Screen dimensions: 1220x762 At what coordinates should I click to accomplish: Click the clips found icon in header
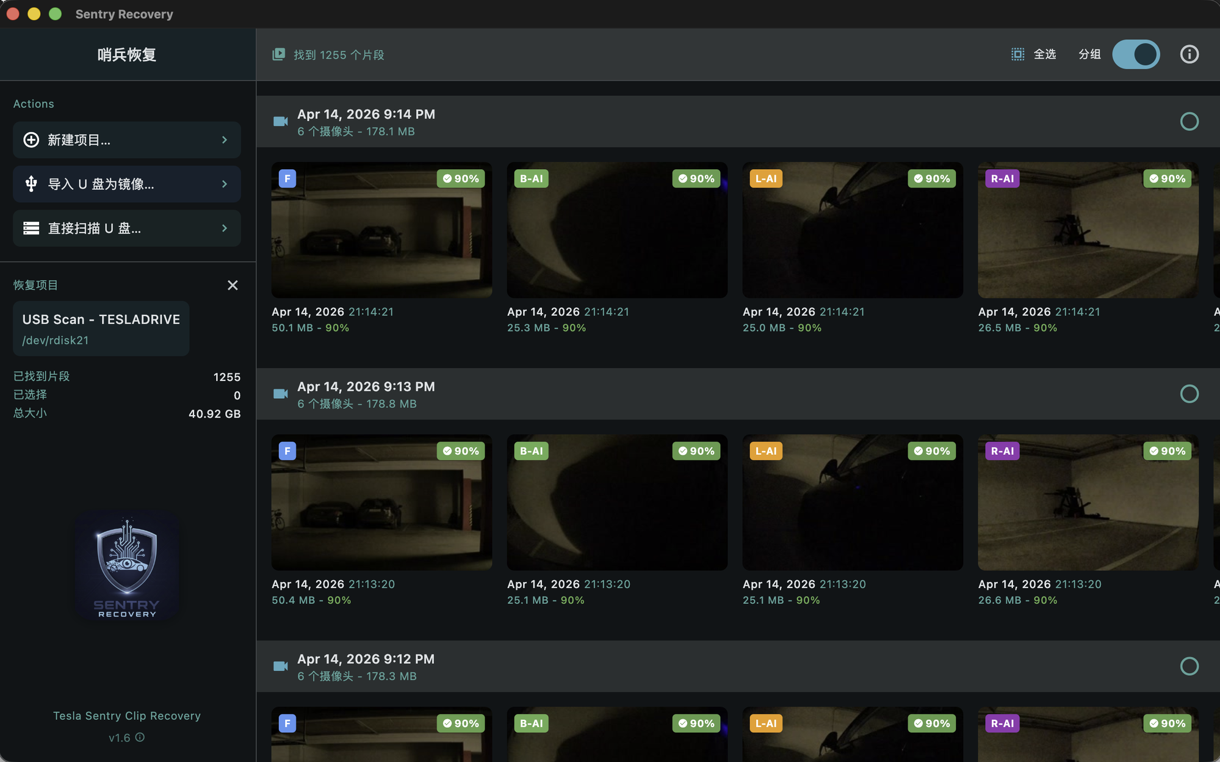click(278, 54)
